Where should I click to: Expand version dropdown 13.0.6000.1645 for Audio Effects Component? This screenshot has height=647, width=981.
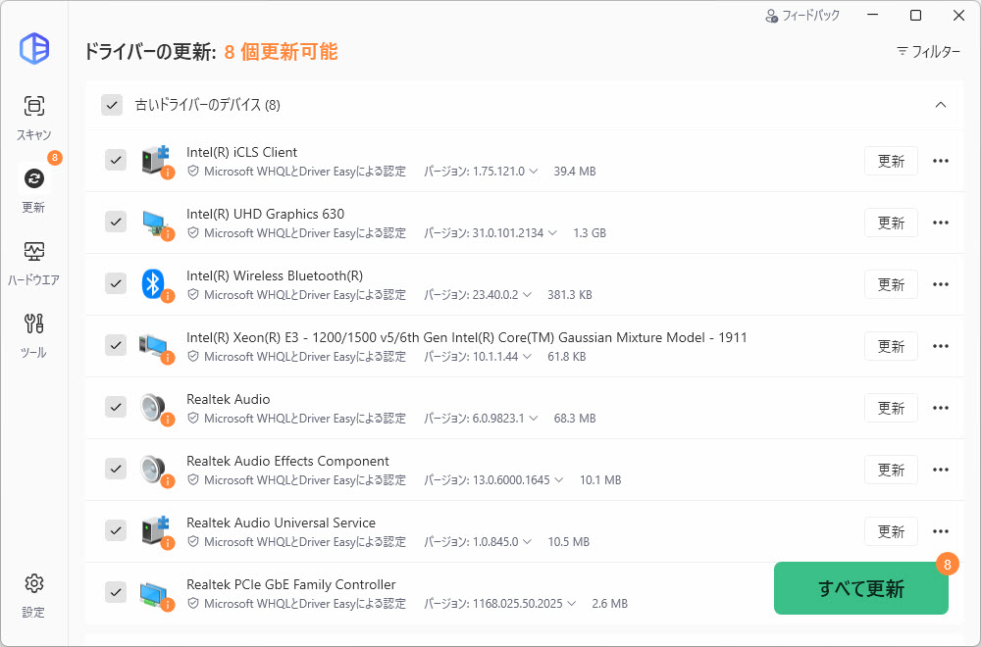pos(559,480)
